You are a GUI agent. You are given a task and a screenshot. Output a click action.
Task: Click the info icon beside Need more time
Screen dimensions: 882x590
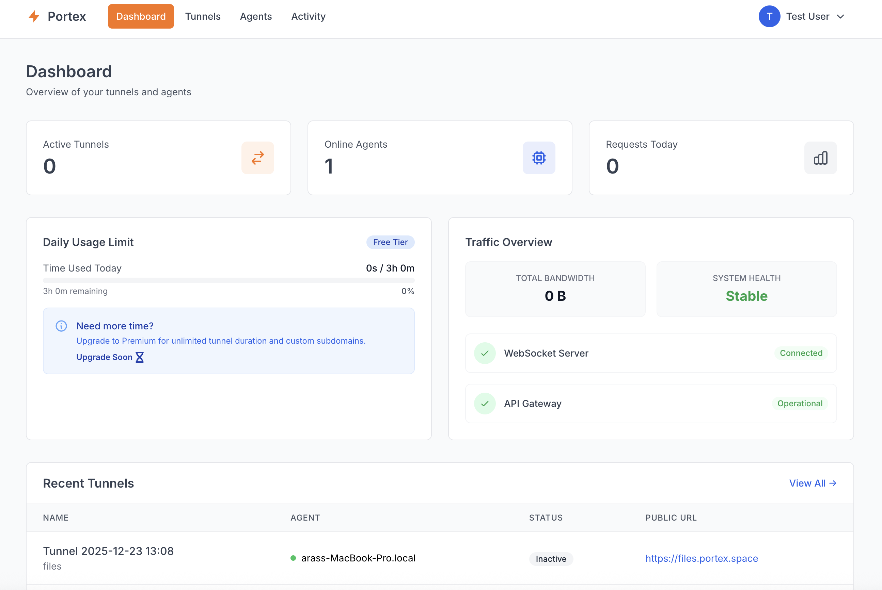pyautogui.click(x=61, y=326)
